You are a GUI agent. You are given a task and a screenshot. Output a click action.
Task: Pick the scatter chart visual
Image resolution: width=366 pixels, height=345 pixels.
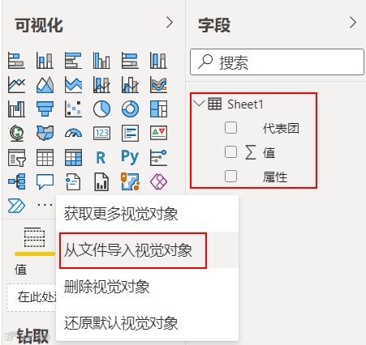pos(73,109)
